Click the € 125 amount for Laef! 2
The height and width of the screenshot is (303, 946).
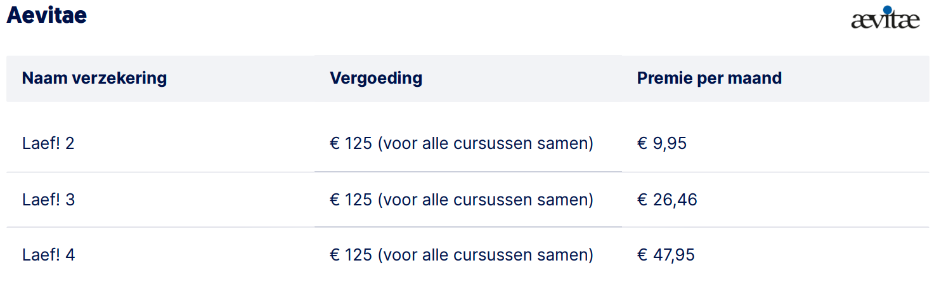pos(351,144)
